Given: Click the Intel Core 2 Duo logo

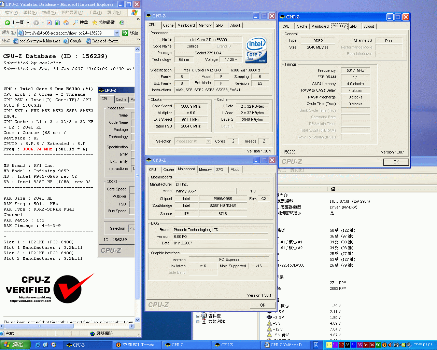Looking at the screenshot, I should pyautogui.click(x=256, y=50).
